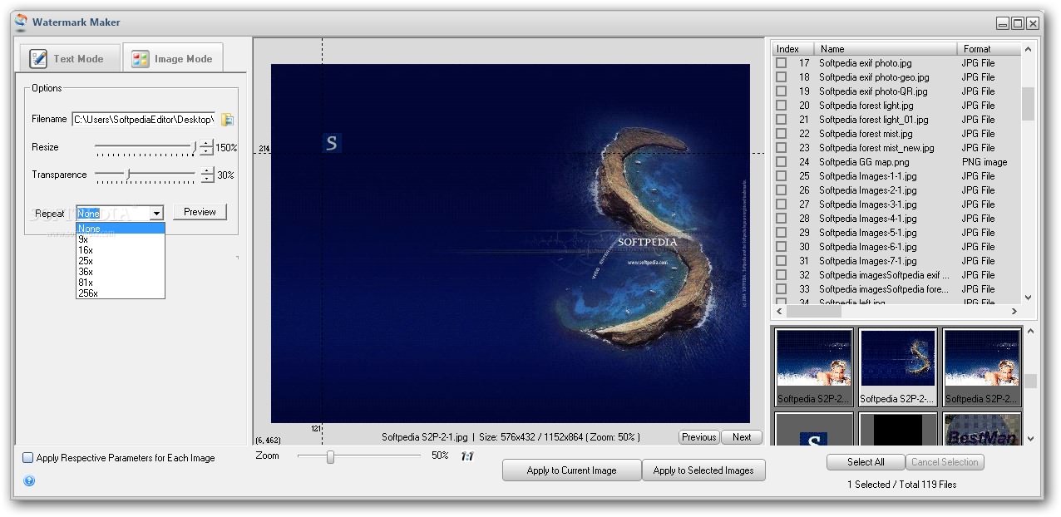This screenshot has width=1061, height=517.
Task: Click Apply to Current Image
Action: click(571, 470)
